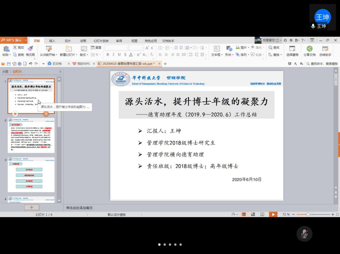The image size is (340, 254).
Task: Start slideshow with orange play button in status bar
Action: pos(273,214)
